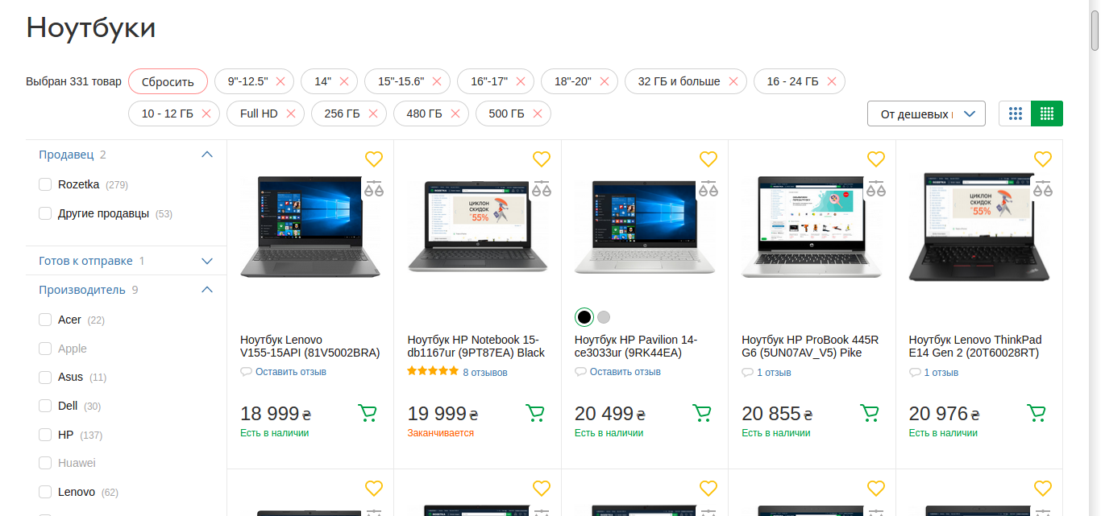Add Lenovo ThinkPad E14 to cart
The width and height of the screenshot is (1101, 516).
click(1037, 413)
